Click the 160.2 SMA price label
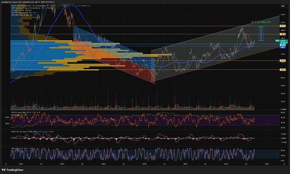The width and height of the screenshot is (290, 174). click(x=283, y=47)
